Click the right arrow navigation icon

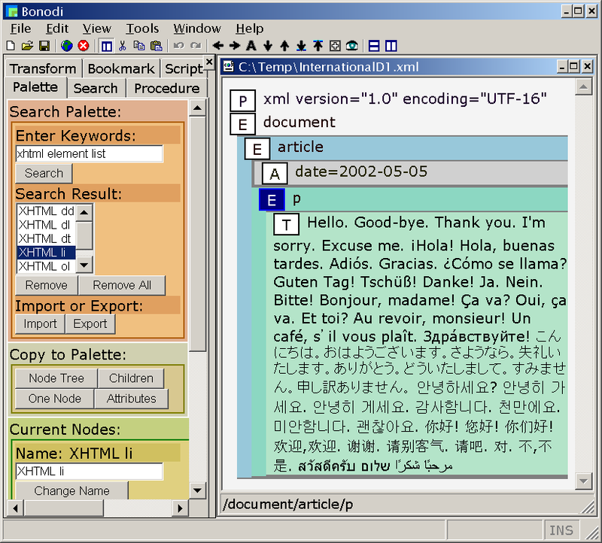235,46
